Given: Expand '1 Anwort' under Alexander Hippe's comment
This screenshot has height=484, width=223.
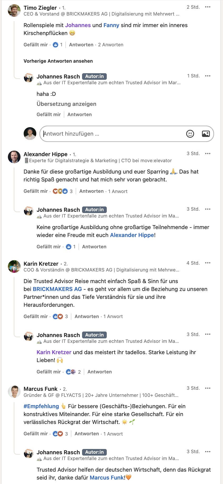Looking at the screenshot, I should click(x=118, y=191).
